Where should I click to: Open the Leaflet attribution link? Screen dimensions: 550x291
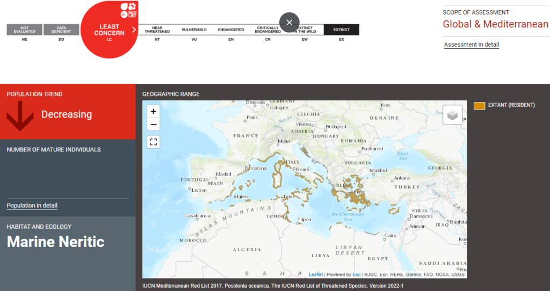tap(316, 274)
